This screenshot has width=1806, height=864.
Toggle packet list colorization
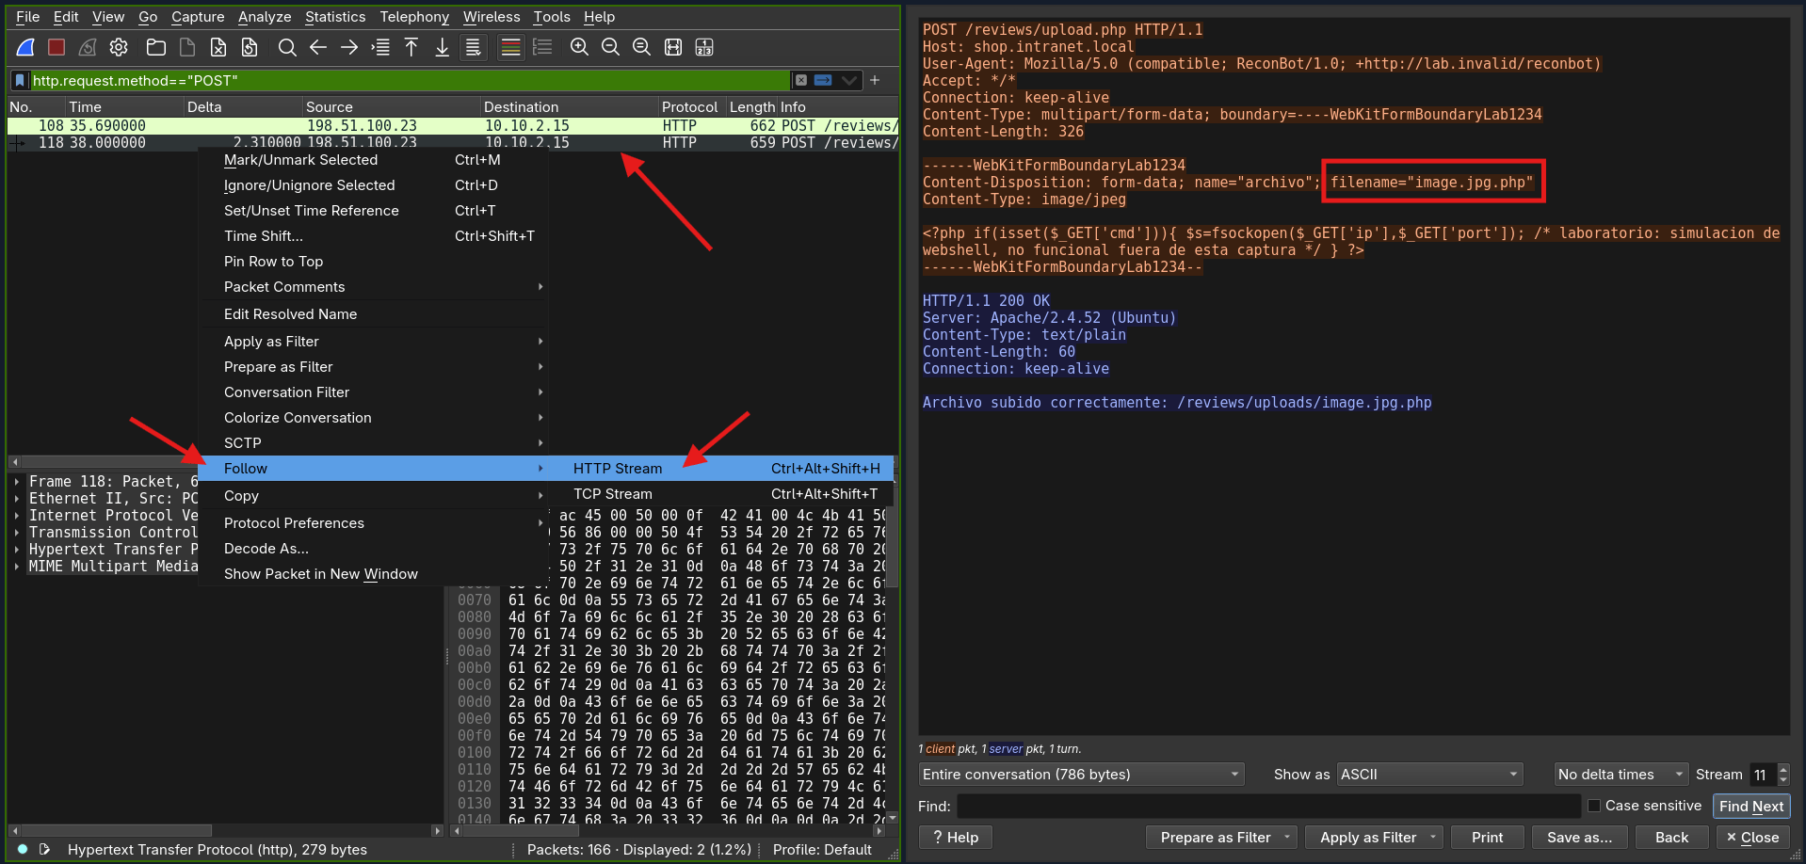point(510,47)
